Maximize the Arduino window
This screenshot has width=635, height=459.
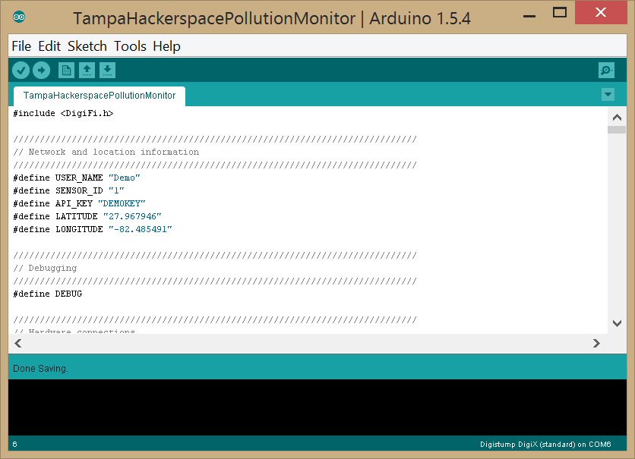coord(560,13)
